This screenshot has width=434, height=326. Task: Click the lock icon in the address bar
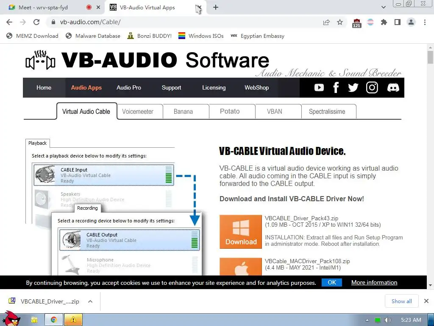53,22
